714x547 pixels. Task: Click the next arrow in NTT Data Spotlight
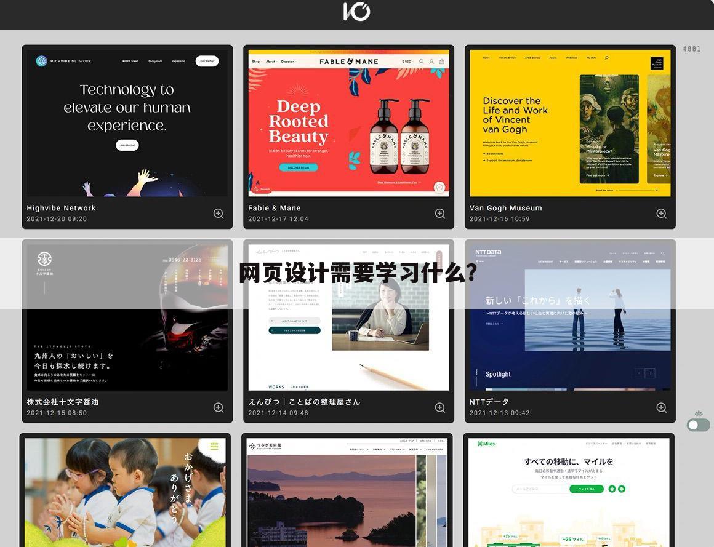point(650,373)
